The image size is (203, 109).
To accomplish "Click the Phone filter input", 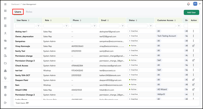I will tap(81, 26).
